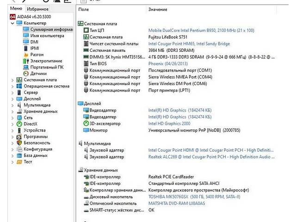This screenshot has width=296, height=222.
Task: Click the Дисплей group header in details
Action: (x=89, y=104)
